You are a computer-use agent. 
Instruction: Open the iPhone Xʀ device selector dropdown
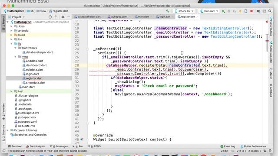(x=184, y=11)
